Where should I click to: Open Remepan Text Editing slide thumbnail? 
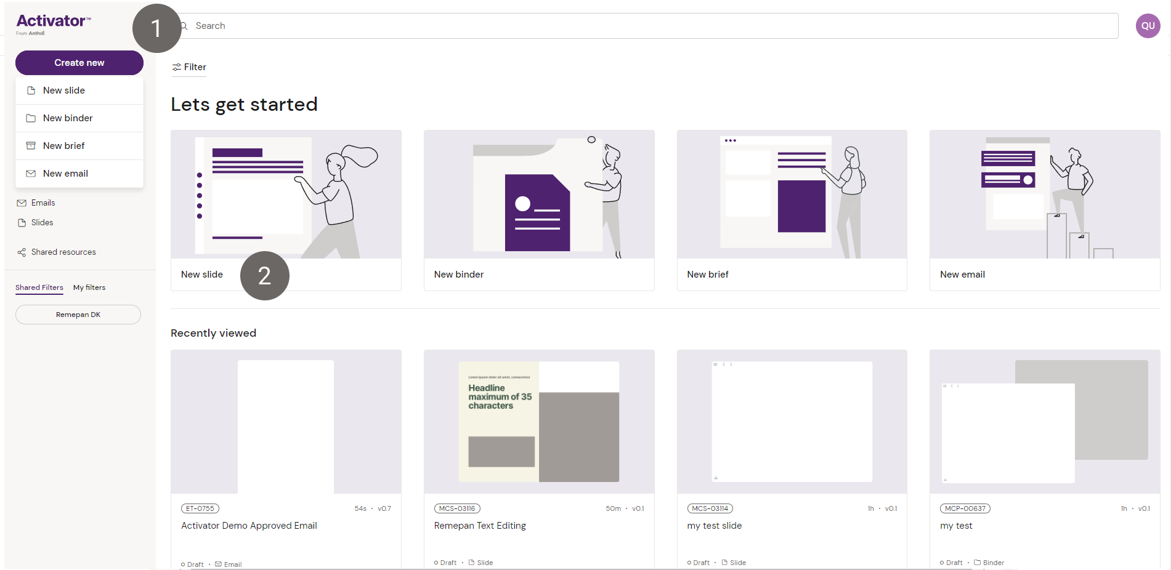click(538, 422)
